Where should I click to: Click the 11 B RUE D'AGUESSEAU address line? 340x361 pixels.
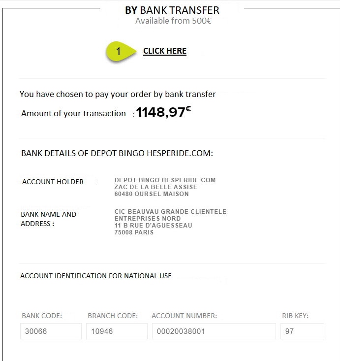click(x=153, y=226)
